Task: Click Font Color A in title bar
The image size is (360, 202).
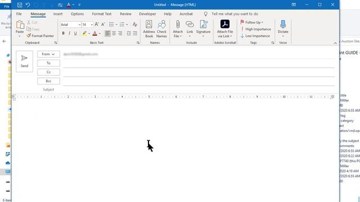Action: (x=69, y=5)
